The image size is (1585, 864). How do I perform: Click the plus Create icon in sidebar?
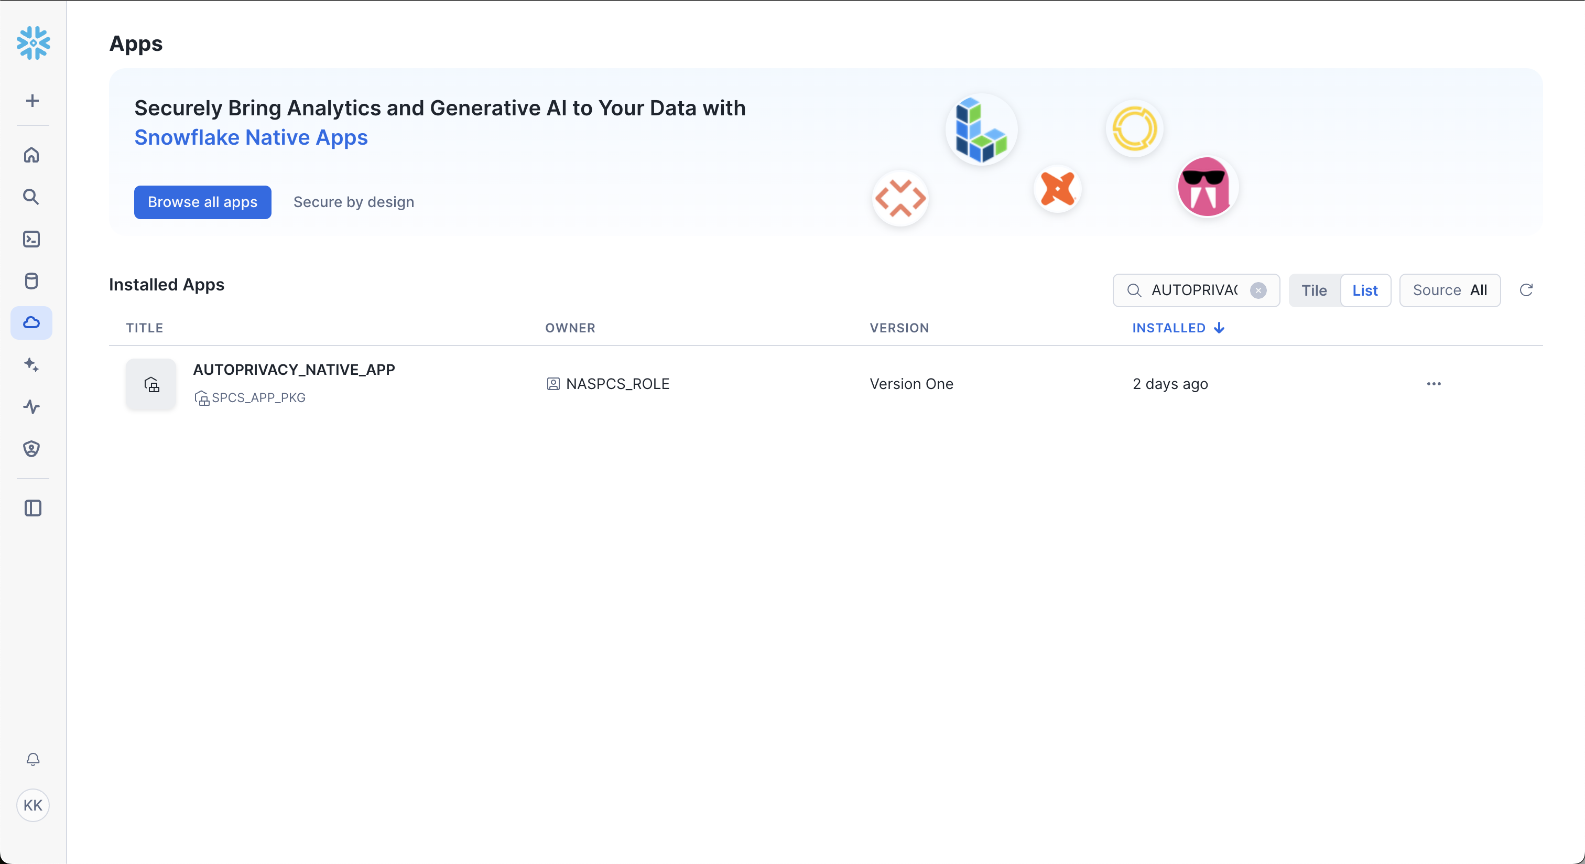(32, 100)
